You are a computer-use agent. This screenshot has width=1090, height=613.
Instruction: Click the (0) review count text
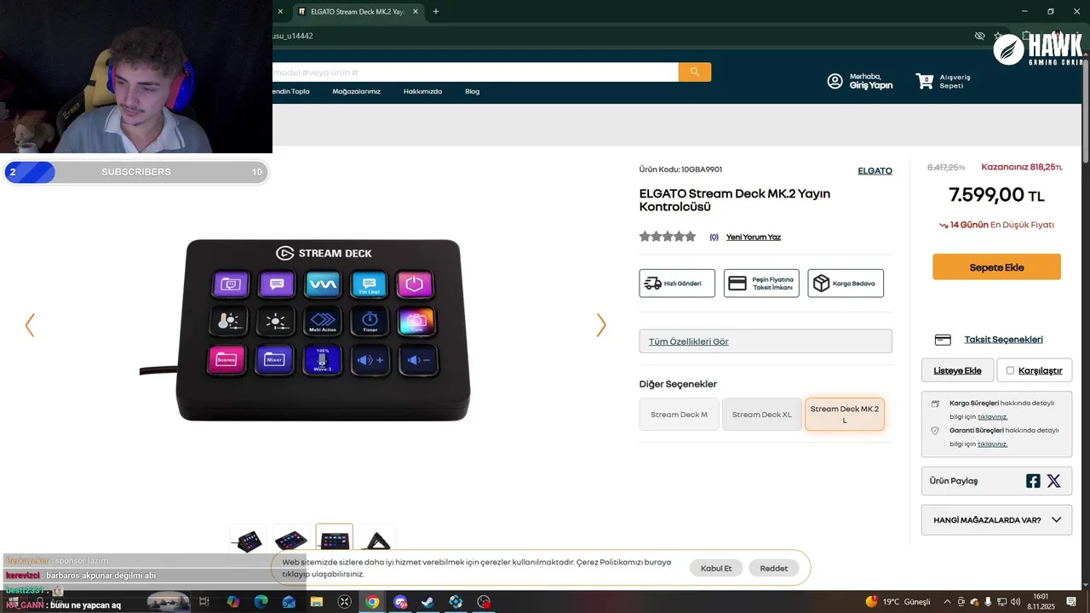point(714,237)
